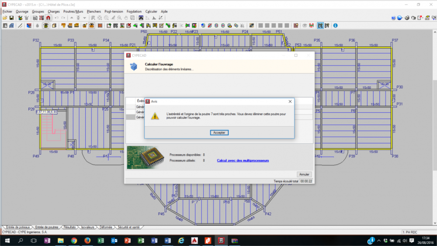Select column label P32 on the plan

click(36, 40)
